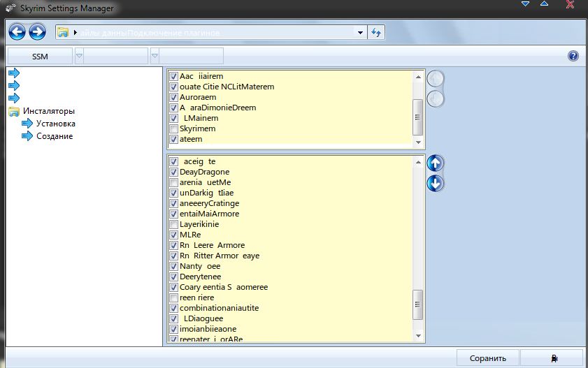The height and width of the screenshot is (368, 588).
Task: Open the Установка item
Action: 55,124
